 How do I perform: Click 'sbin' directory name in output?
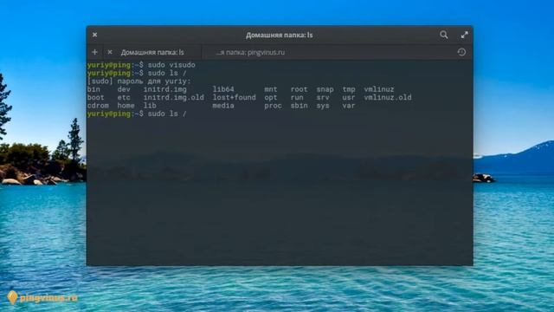point(299,106)
